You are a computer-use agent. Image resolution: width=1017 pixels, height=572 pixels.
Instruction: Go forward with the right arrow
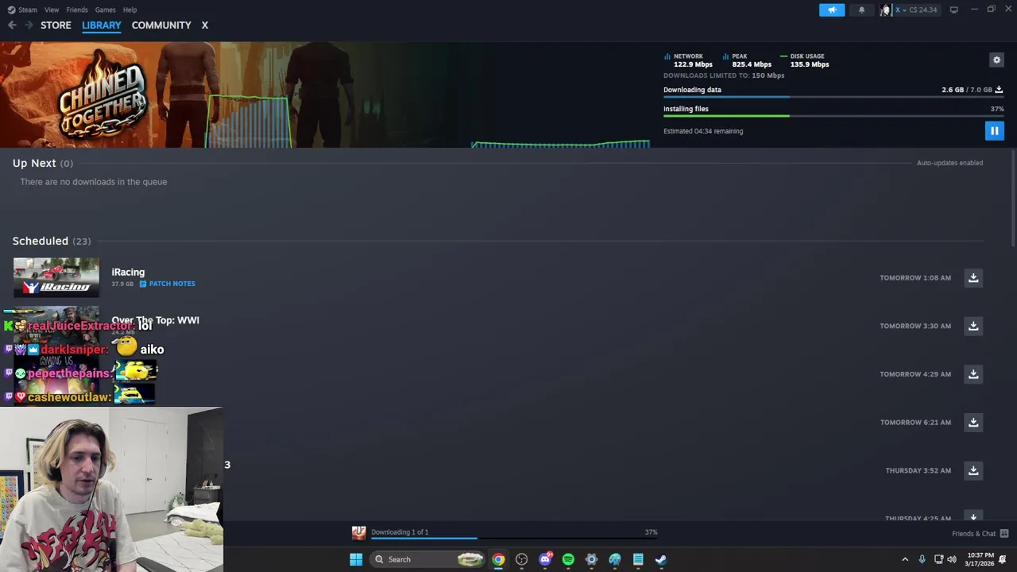pos(29,25)
